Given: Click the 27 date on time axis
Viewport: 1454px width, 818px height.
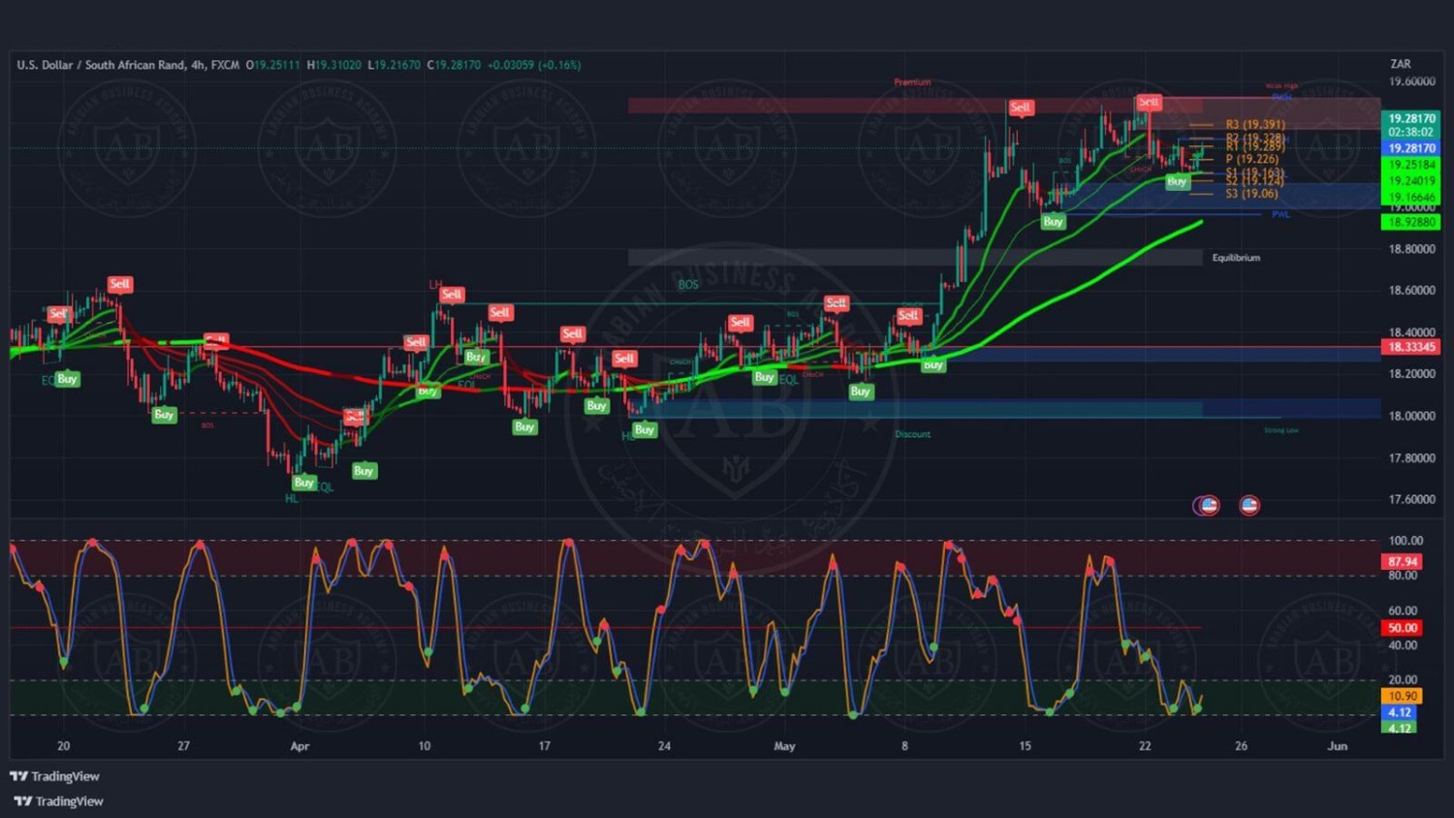Looking at the screenshot, I should coord(183,746).
